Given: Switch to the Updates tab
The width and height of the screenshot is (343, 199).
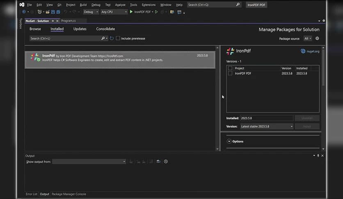Looking at the screenshot, I should 80,29.
